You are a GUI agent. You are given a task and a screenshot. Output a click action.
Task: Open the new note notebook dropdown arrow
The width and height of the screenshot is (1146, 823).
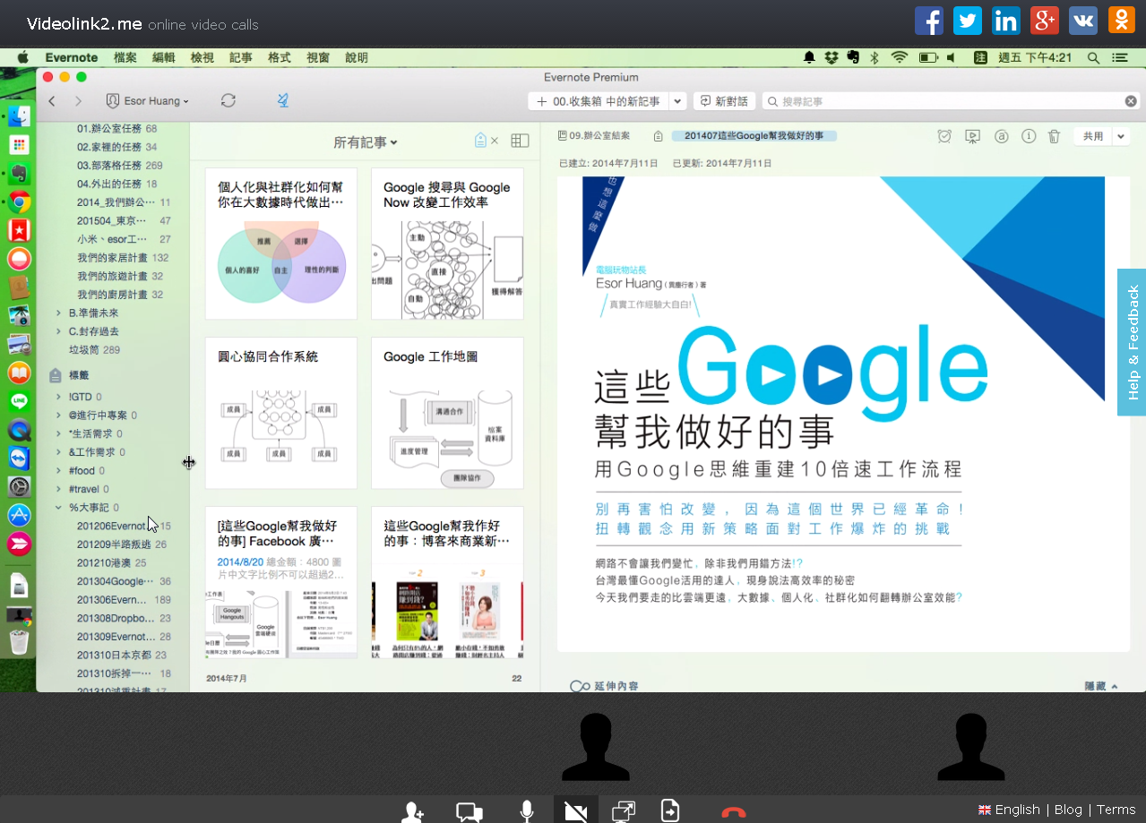[678, 101]
